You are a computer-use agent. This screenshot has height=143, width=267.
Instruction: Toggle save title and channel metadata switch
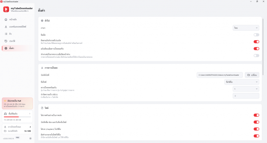tap(256, 122)
